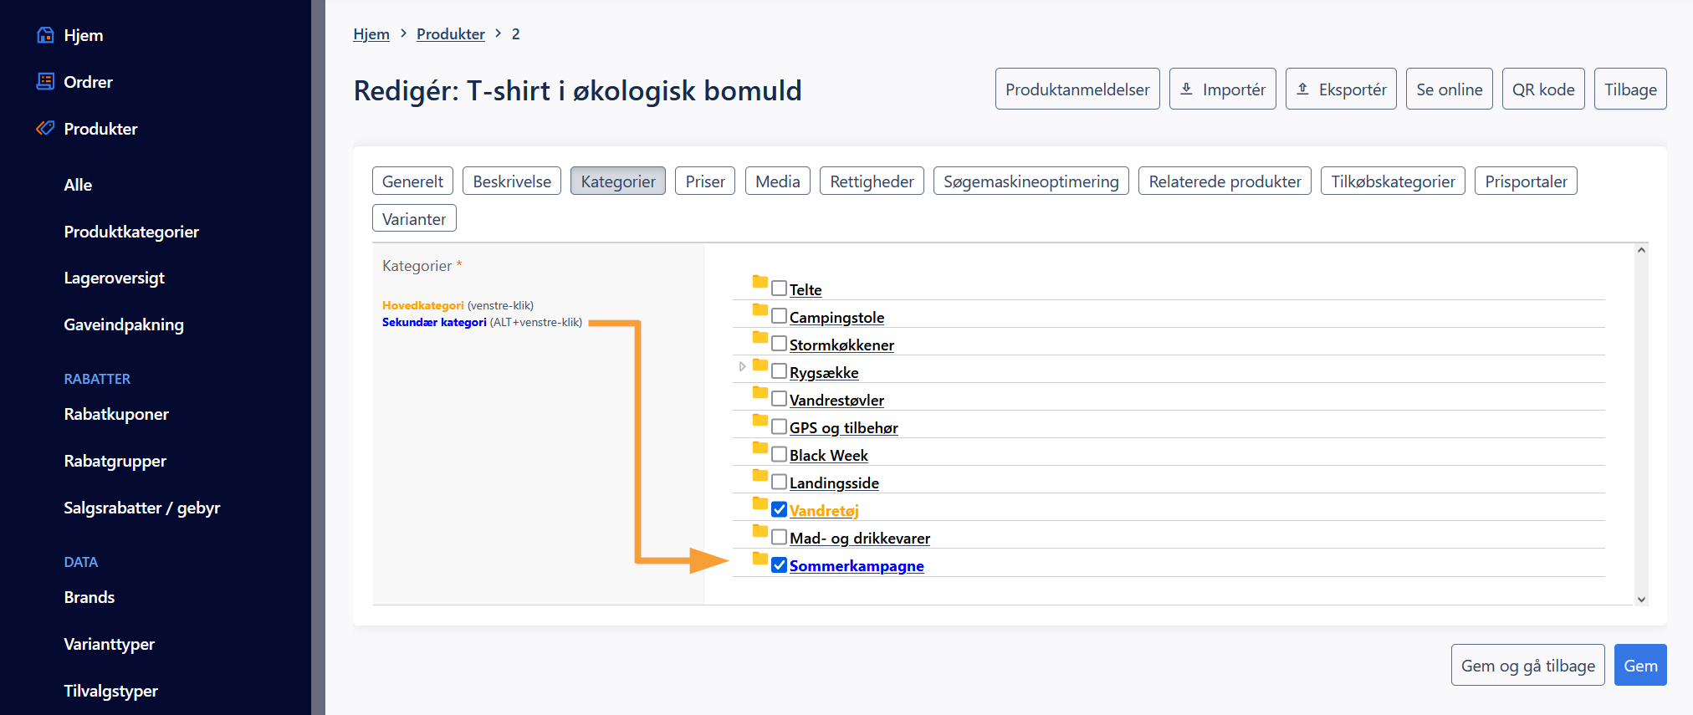Image resolution: width=1693 pixels, height=715 pixels.
Task: Click the folder icon next to Mad- og drikkevarer
Action: (x=760, y=530)
